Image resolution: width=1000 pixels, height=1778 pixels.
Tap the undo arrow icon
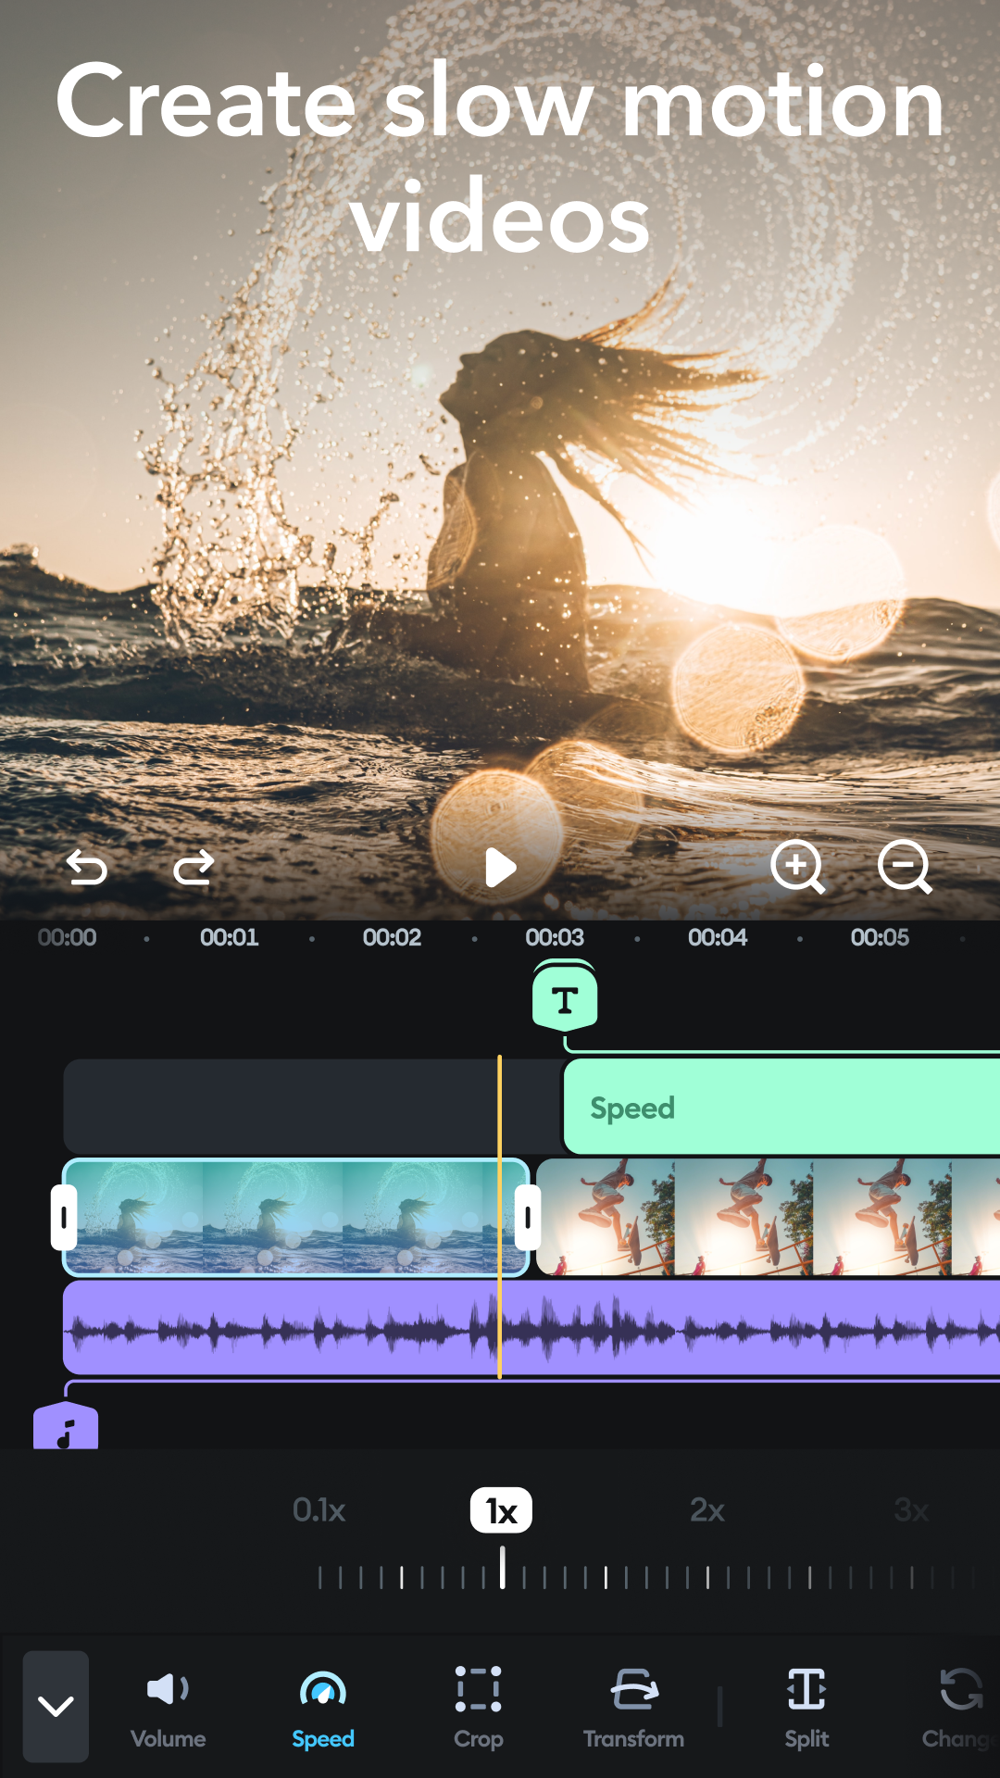tap(87, 868)
